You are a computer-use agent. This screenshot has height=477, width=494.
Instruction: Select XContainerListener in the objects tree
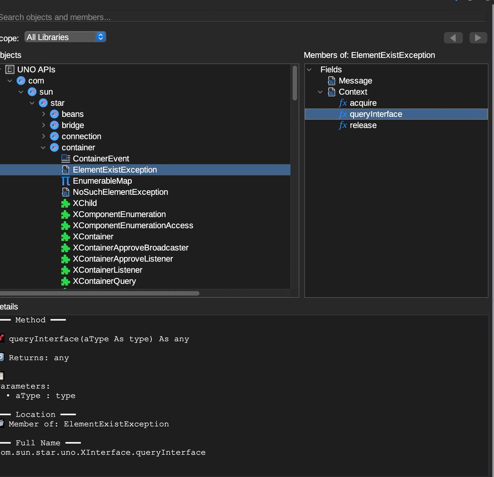pyautogui.click(x=107, y=270)
